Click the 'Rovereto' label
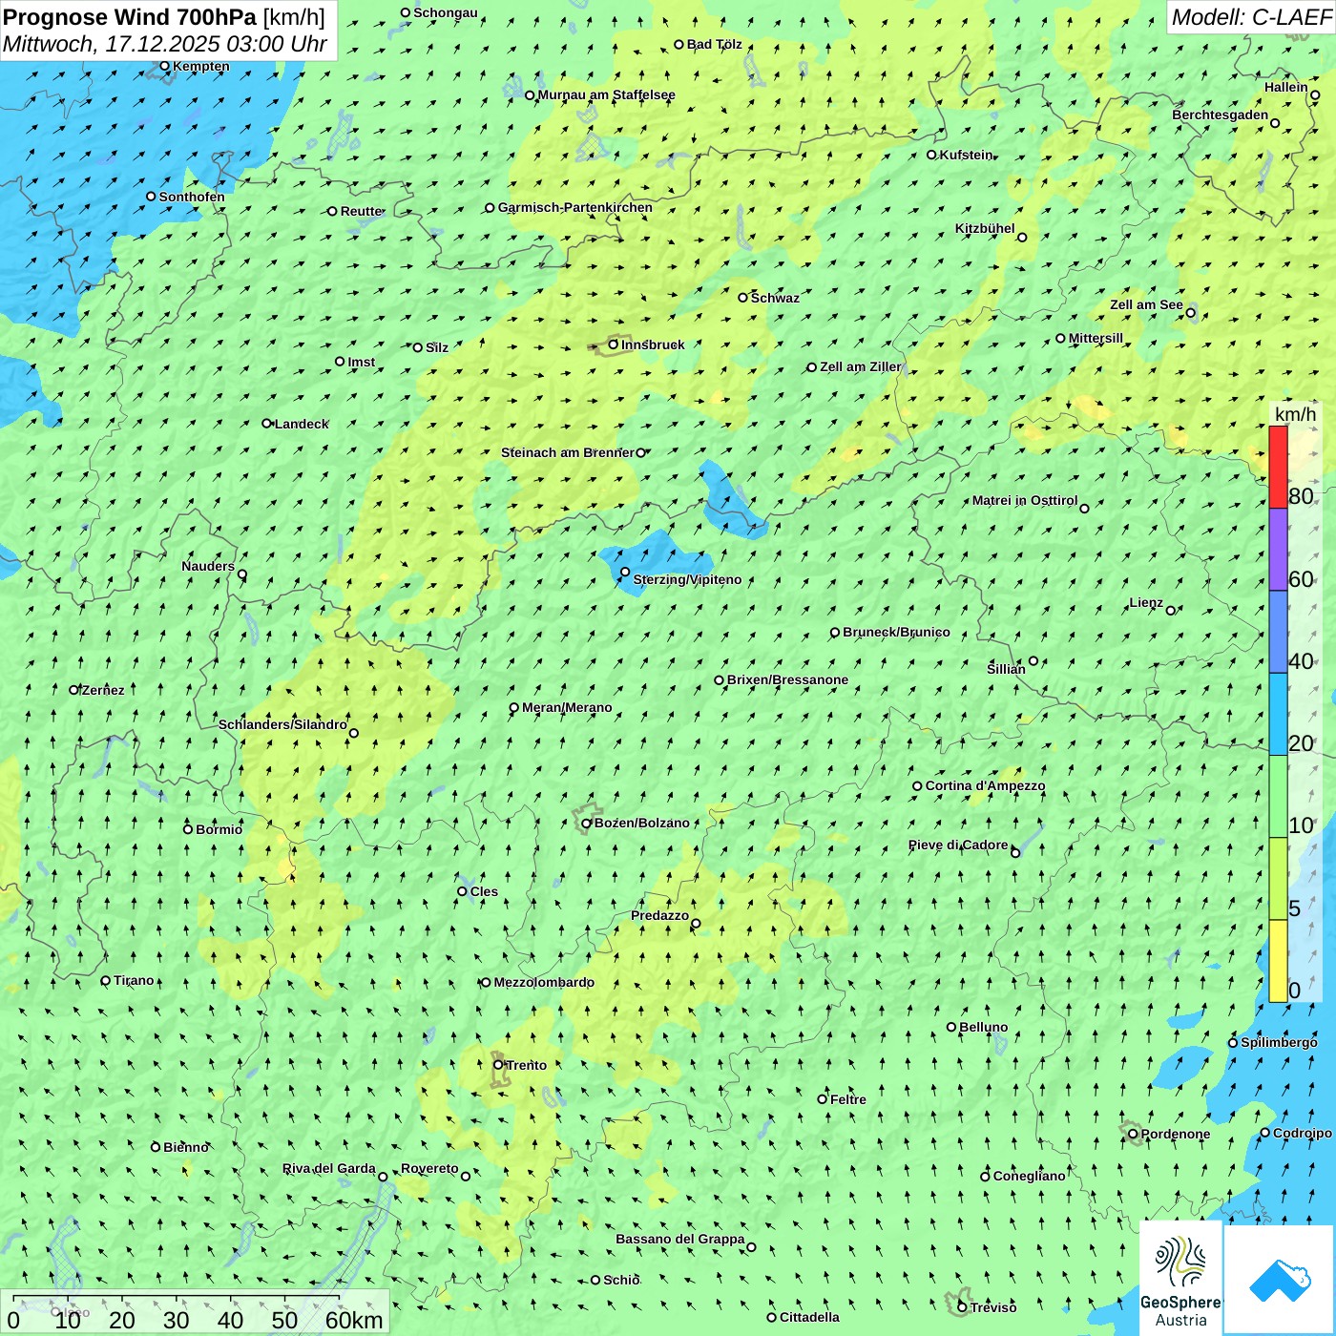The width and height of the screenshot is (1336, 1336). tap(429, 1168)
